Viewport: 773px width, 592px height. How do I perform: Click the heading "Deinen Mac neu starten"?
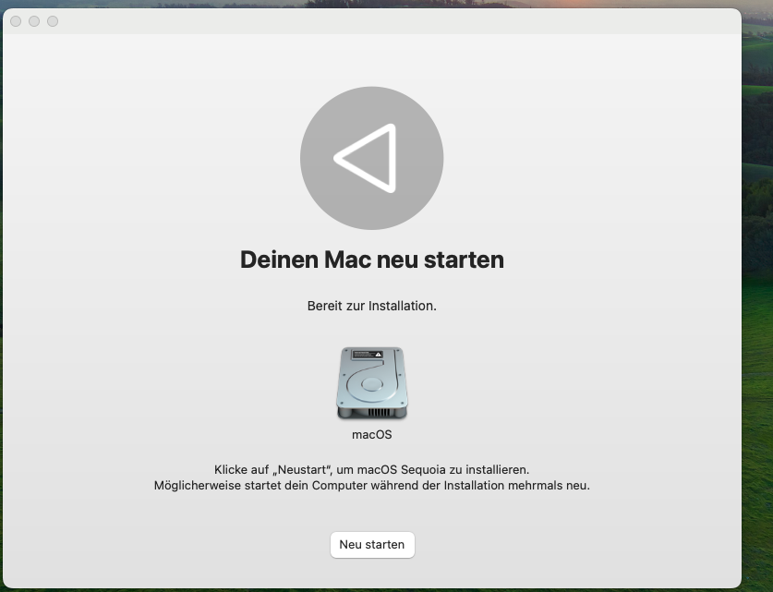click(371, 260)
